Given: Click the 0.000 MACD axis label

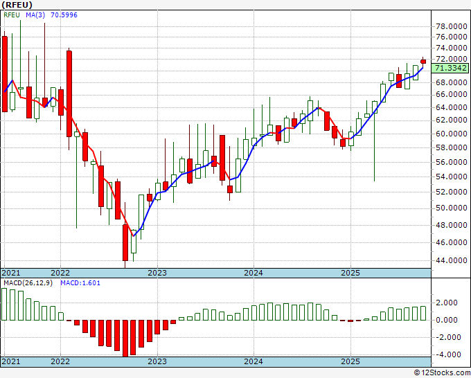Looking at the screenshot, I should tap(448, 320).
